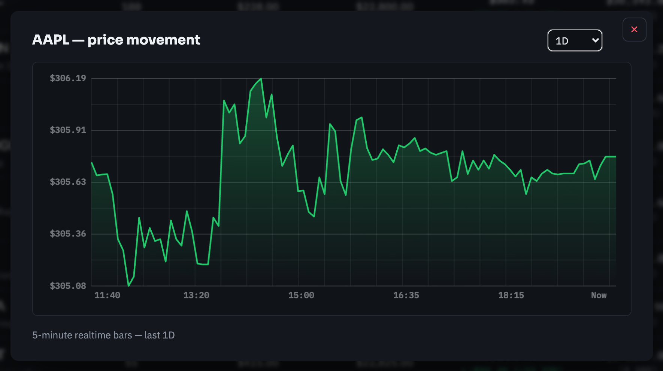This screenshot has height=371, width=663.
Task: Click the $305.63 y-axis label
Action: [x=68, y=182]
